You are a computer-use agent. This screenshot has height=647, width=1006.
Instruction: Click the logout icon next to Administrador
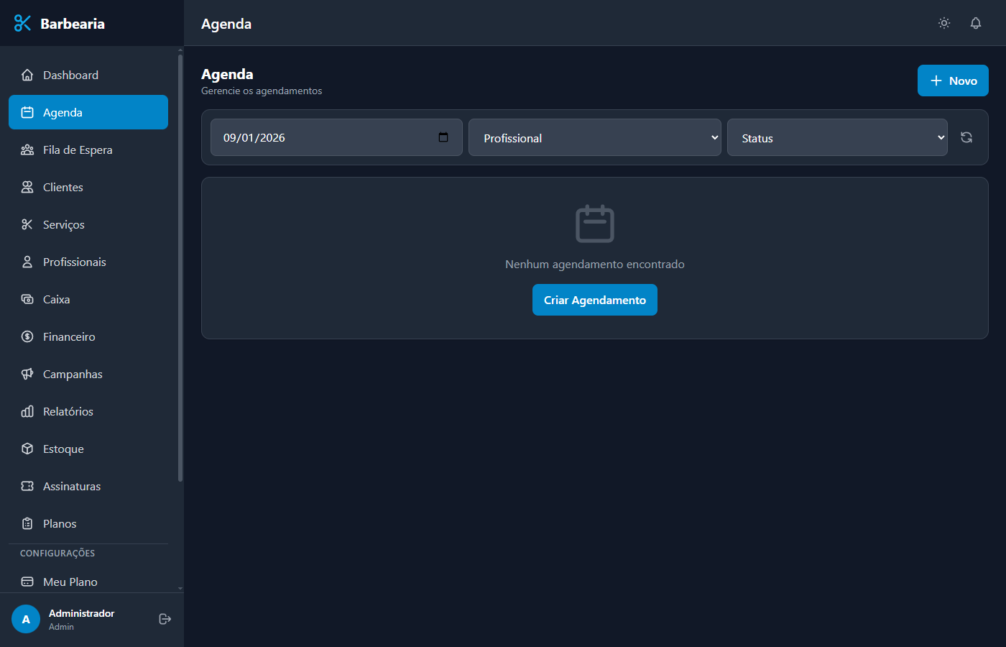(165, 619)
